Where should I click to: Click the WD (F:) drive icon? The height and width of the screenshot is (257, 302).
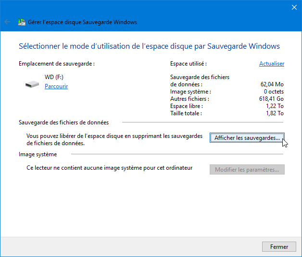click(32, 84)
